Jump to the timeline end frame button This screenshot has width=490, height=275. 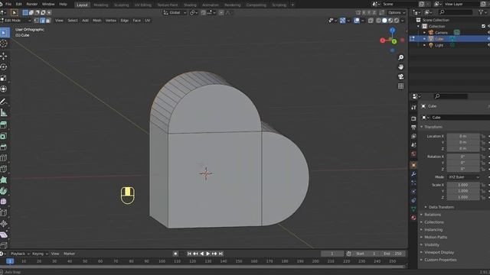click(221, 254)
